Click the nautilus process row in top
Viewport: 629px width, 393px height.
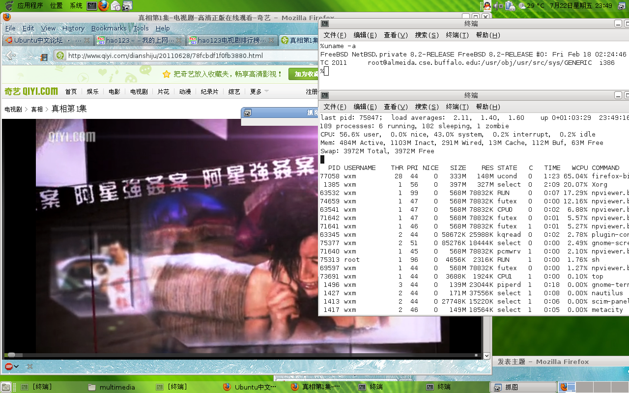pyautogui.click(x=474, y=293)
